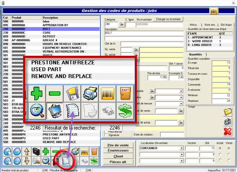Jump to first page of products

[8, 151]
